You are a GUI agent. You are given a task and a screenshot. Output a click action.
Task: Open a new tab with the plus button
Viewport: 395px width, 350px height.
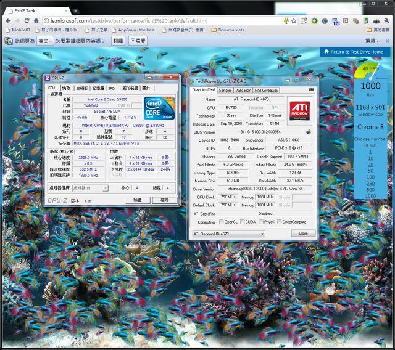click(x=75, y=11)
